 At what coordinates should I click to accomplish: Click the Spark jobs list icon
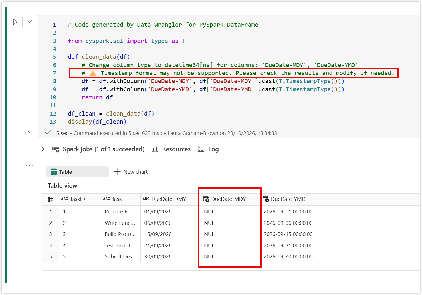[x=56, y=149]
